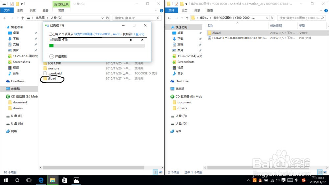Launch Microsoft Edge from taskbar
Screen dimensions: 329x185
click(x=41, y=180)
